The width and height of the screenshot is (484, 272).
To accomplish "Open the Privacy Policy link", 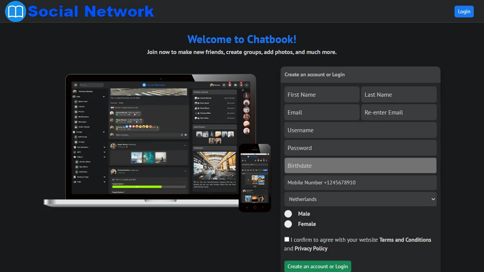I will click(311, 248).
